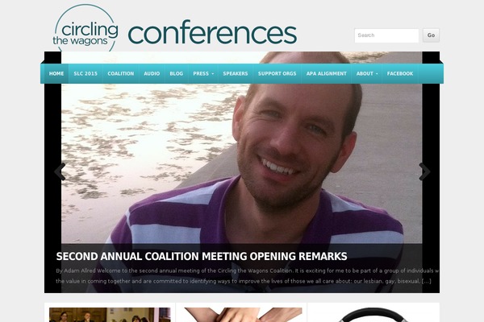The height and width of the screenshot is (322, 484).
Task: Click the read more […] ellipsis link
Action: click(x=426, y=281)
